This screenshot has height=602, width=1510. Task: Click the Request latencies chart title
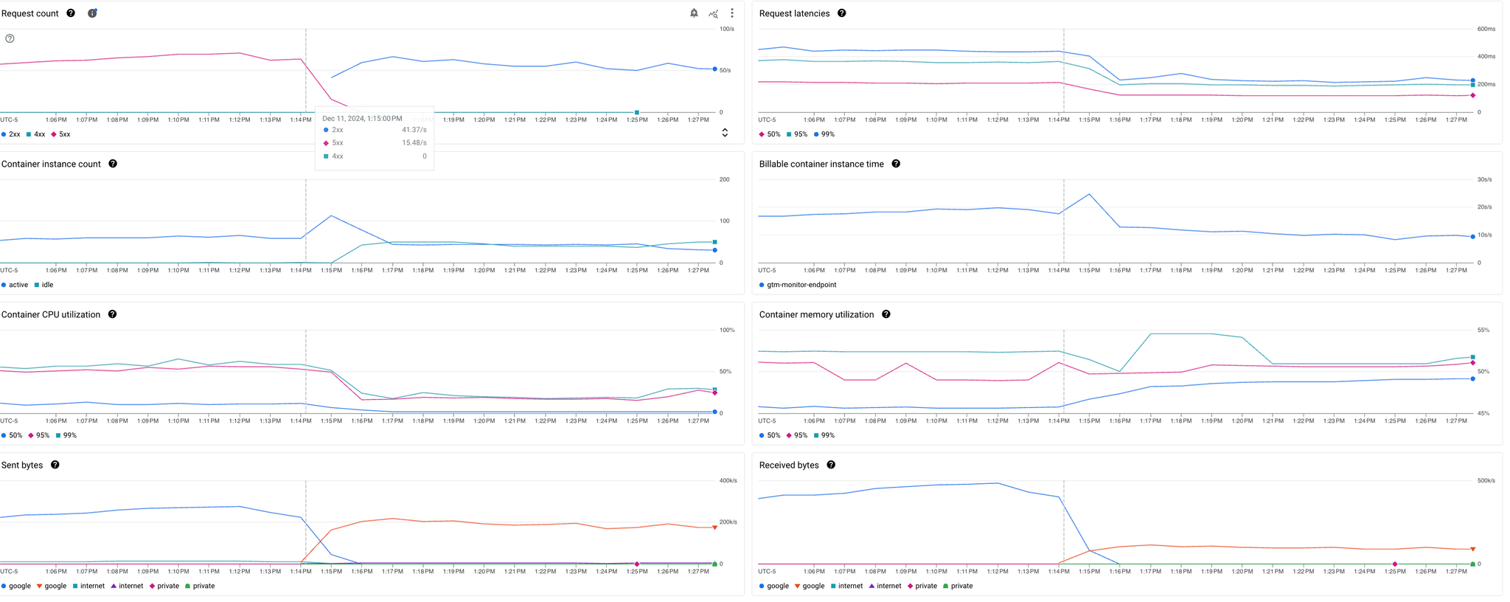pyautogui.click(x=794, y=13)
